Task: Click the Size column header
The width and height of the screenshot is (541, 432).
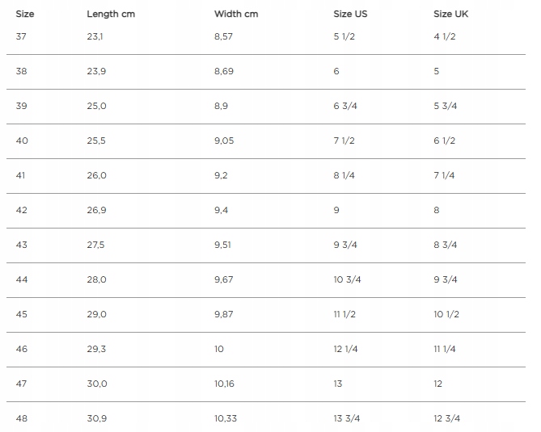Action: coord(24,14)
